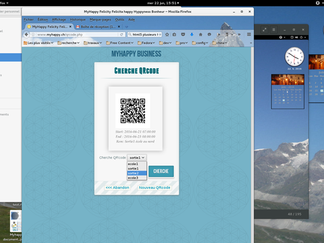
Task: Click the calendar thumbnail in viewer window
Action: pos(288,91)
